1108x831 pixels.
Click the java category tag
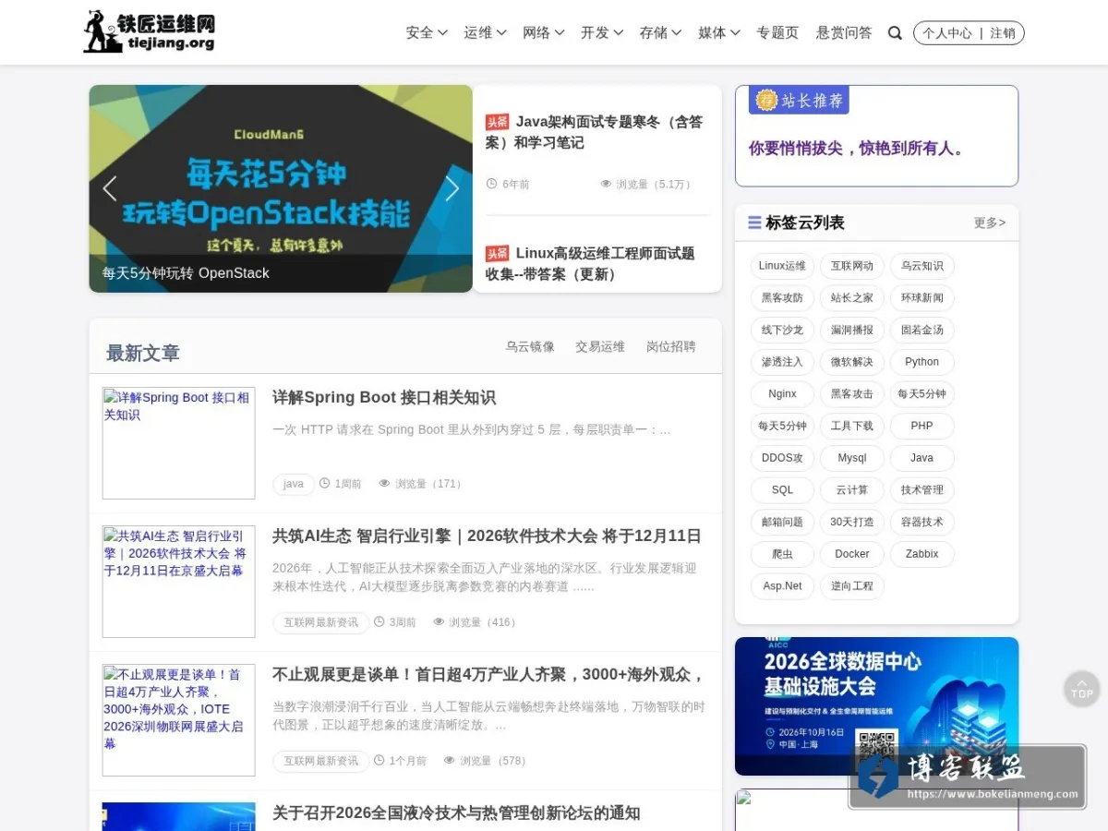coord(294,484)
